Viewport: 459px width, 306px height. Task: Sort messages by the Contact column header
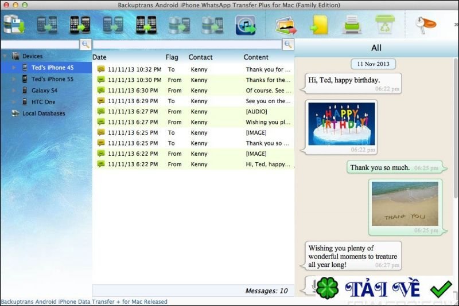(200, 57)
